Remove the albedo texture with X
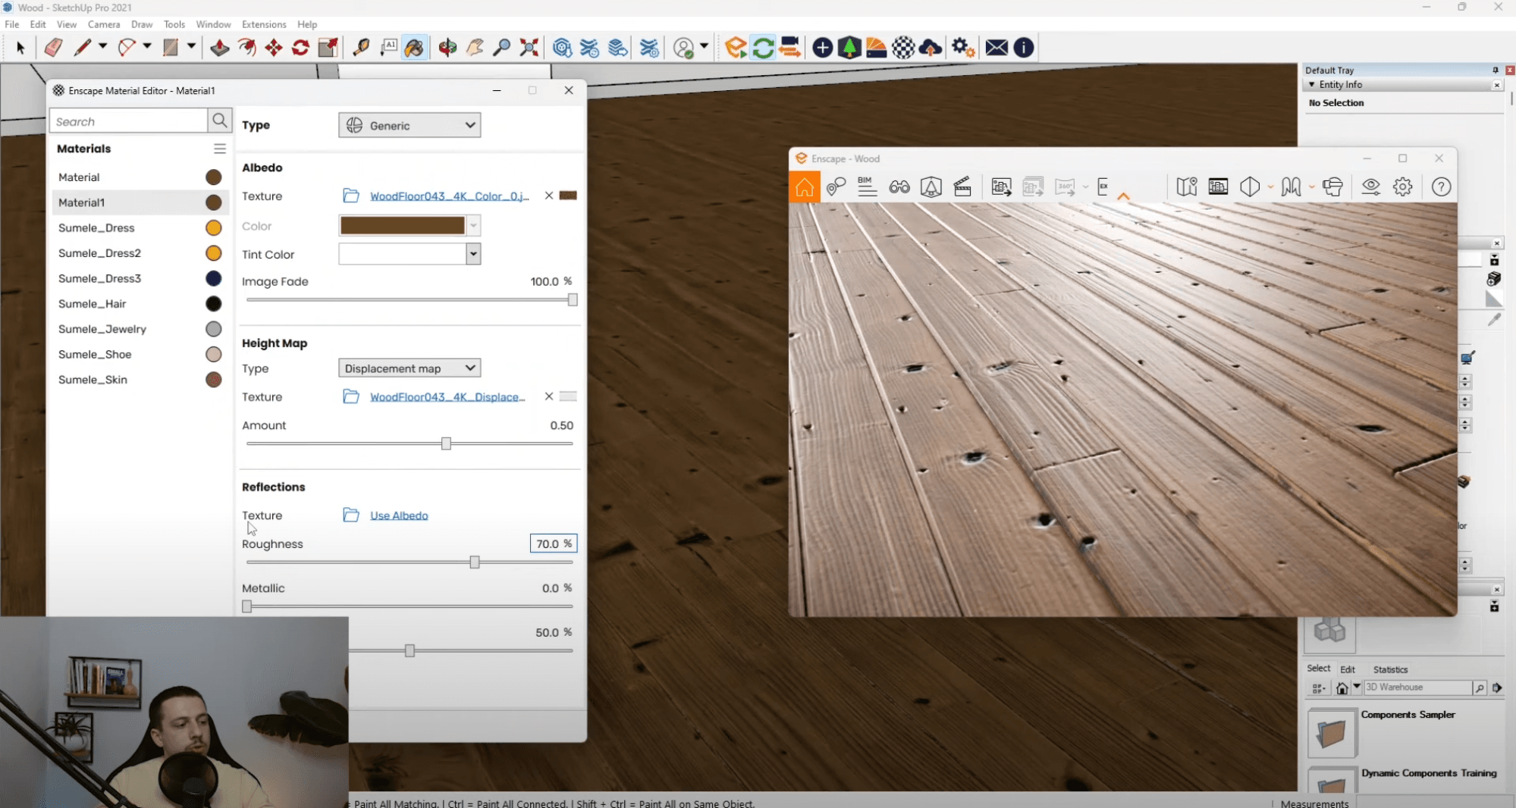 [x=548, y=196]
